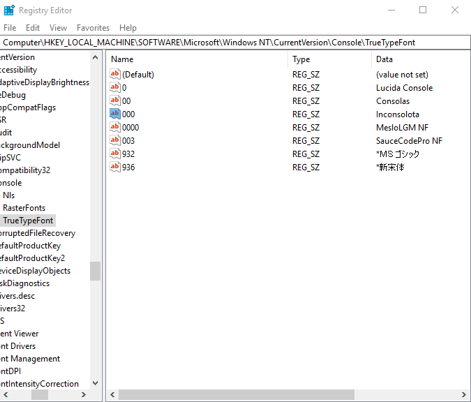Select the string icon for value 000
Viewport: 471px width, 402px height.
coord(114,114)
